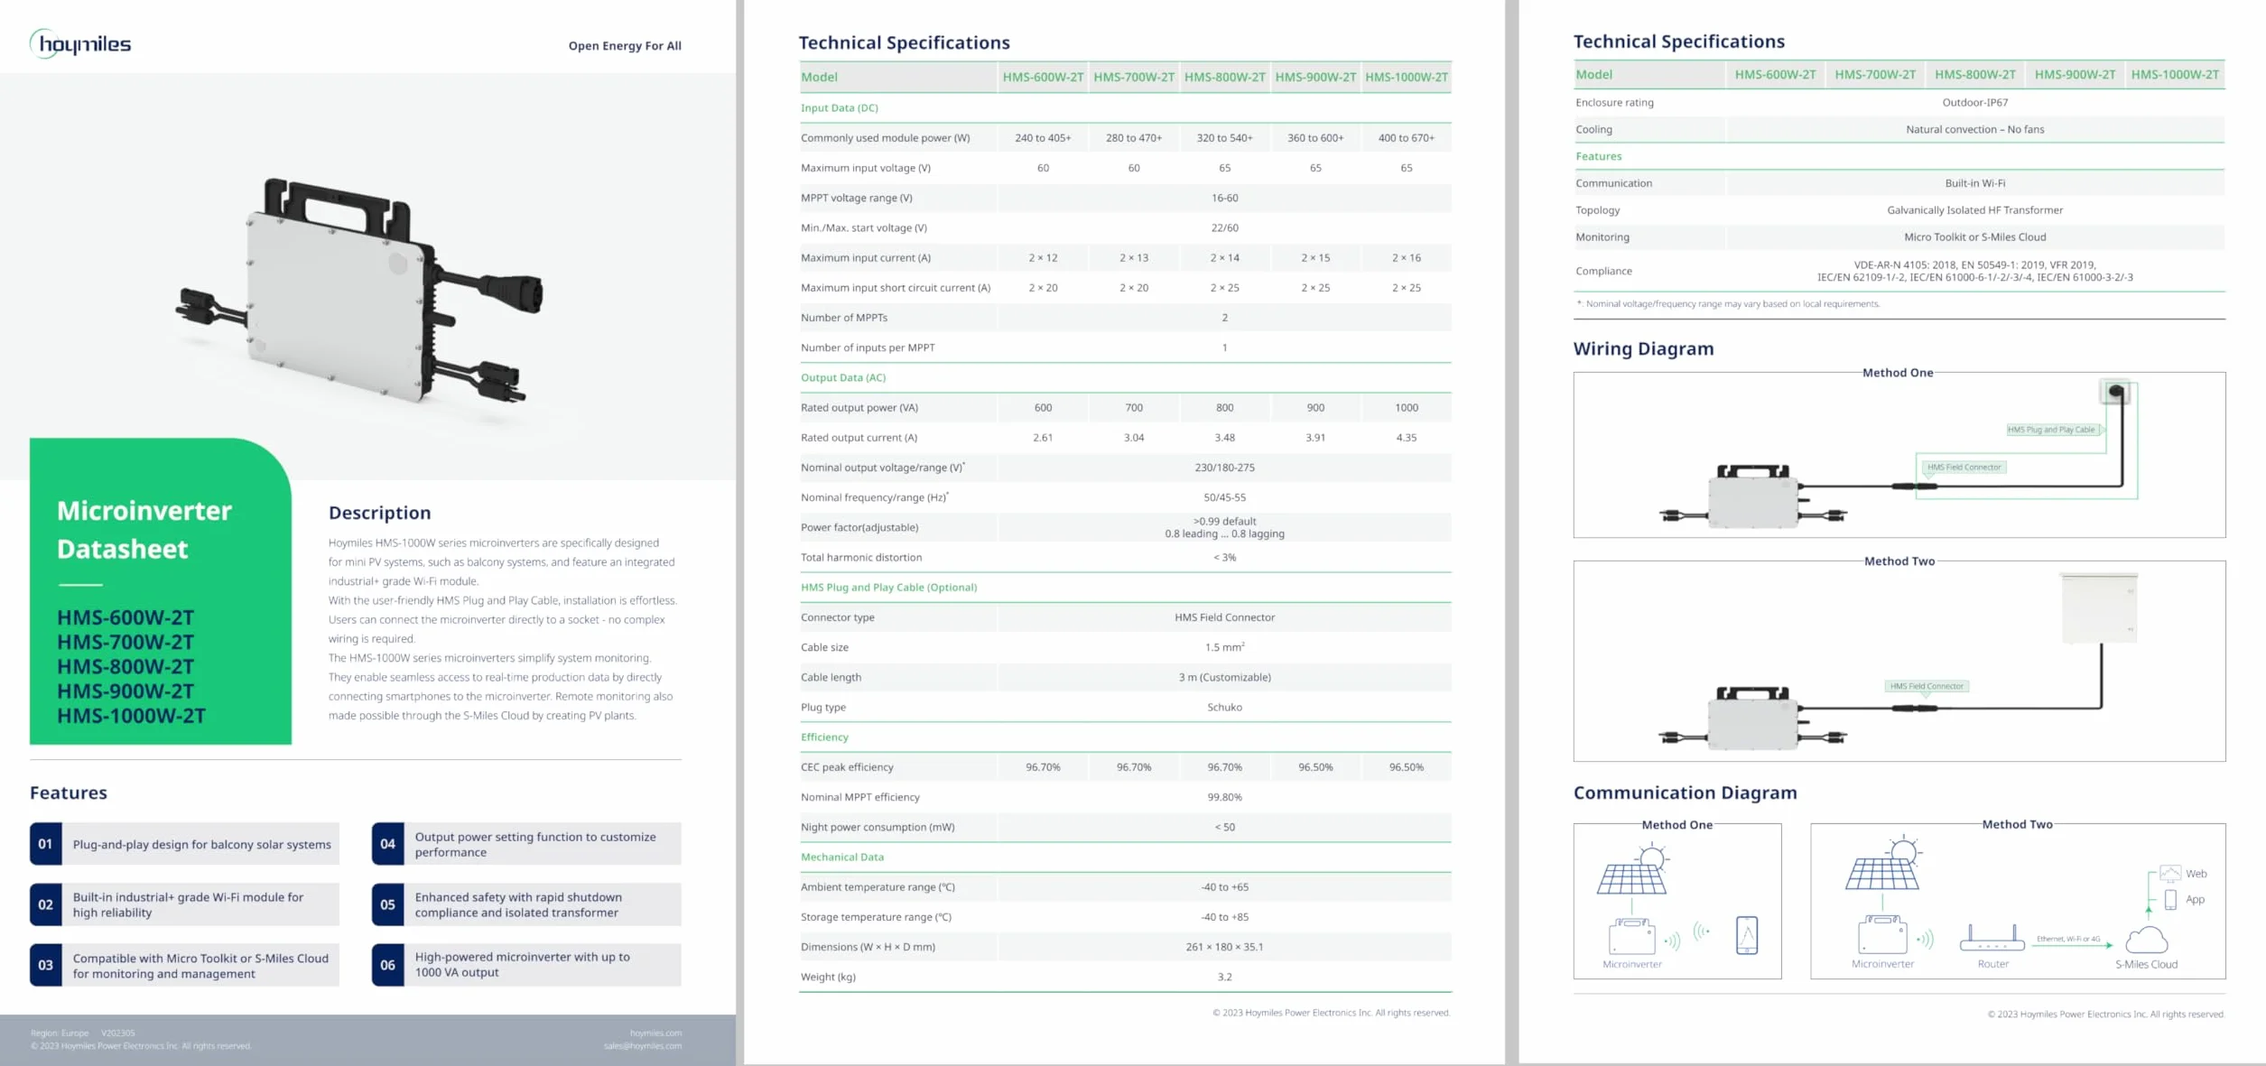Screen dimensions: 2266x1066
Task: Open the hoymiles.com link in the footer
Action: pos(655,1033)
